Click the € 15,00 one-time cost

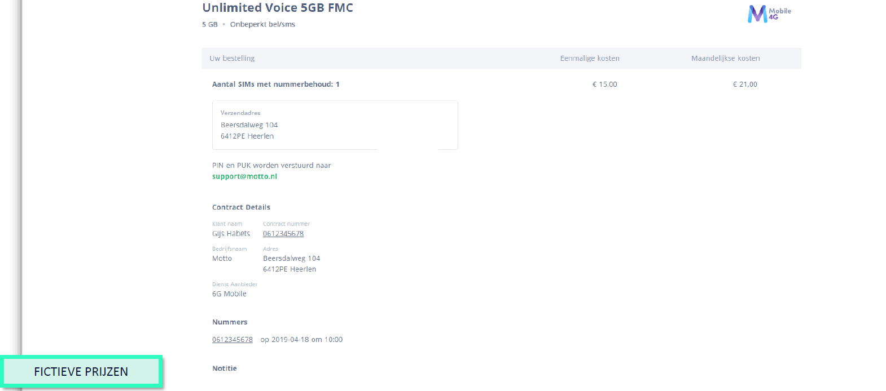(604, 85)
